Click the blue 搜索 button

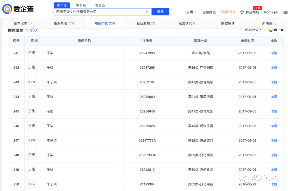(160, 12)
